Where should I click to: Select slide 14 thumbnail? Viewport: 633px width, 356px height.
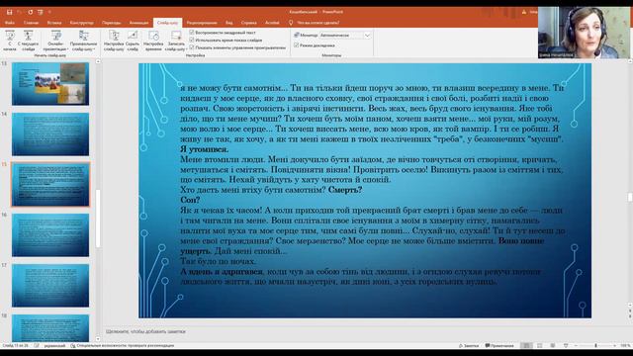[50, 134]
